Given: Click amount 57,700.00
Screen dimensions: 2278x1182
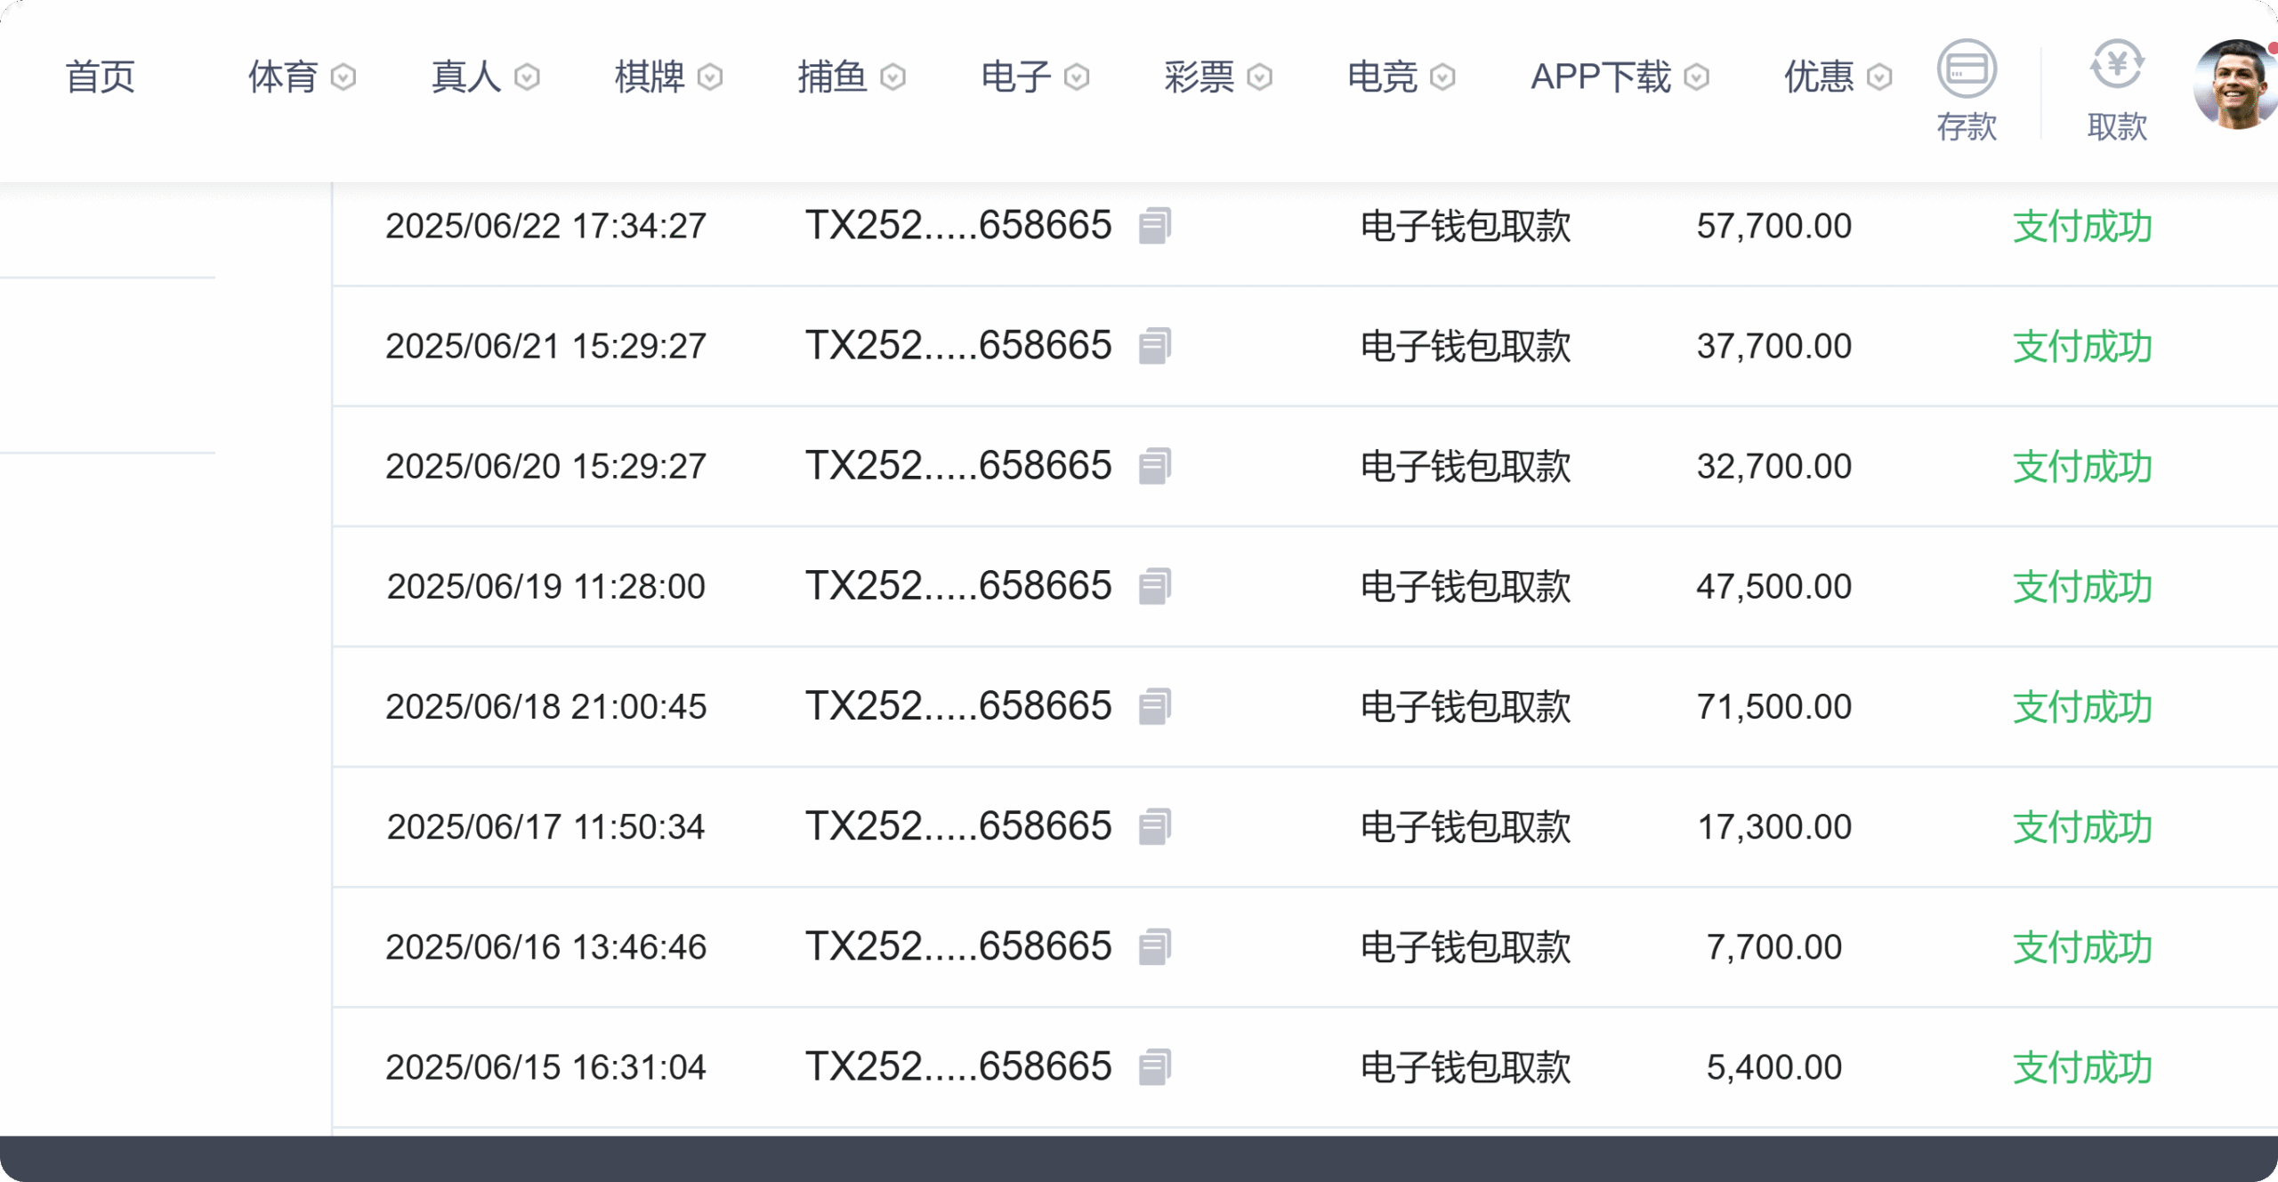Looking at the screenshot, I should [x=1773, y=226].
